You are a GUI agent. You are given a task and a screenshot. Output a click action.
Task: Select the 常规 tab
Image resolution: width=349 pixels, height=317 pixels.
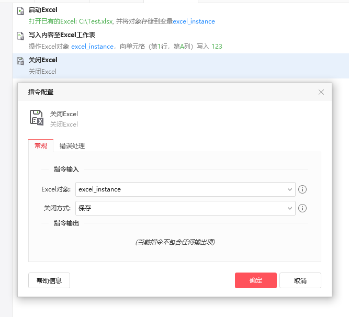pyautogui.click(x=41, y=146)
